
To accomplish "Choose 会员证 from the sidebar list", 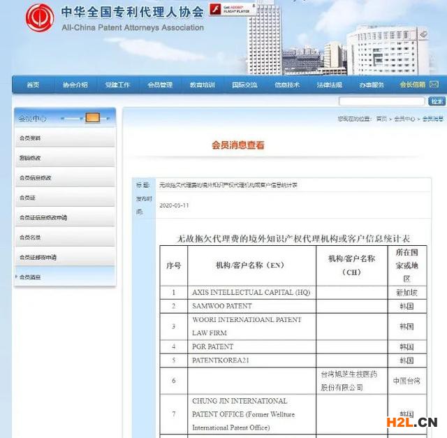I will coord(28,198).
